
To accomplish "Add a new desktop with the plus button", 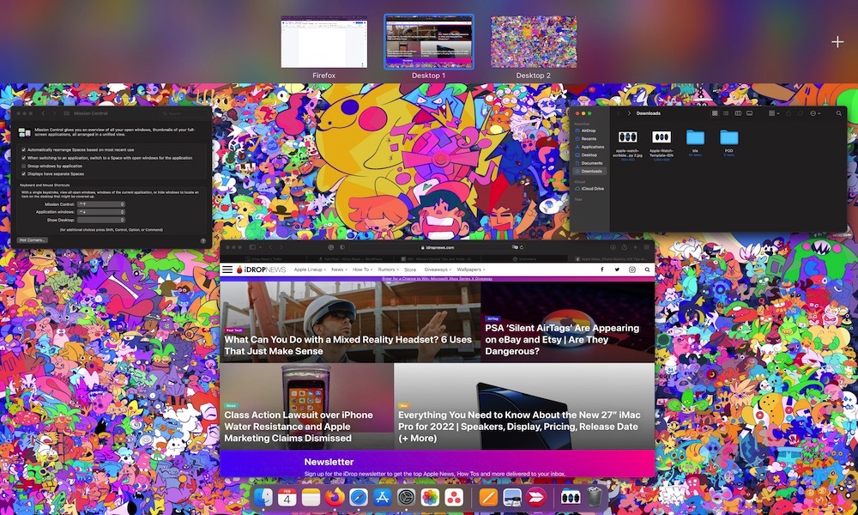I will click(837, 41).
